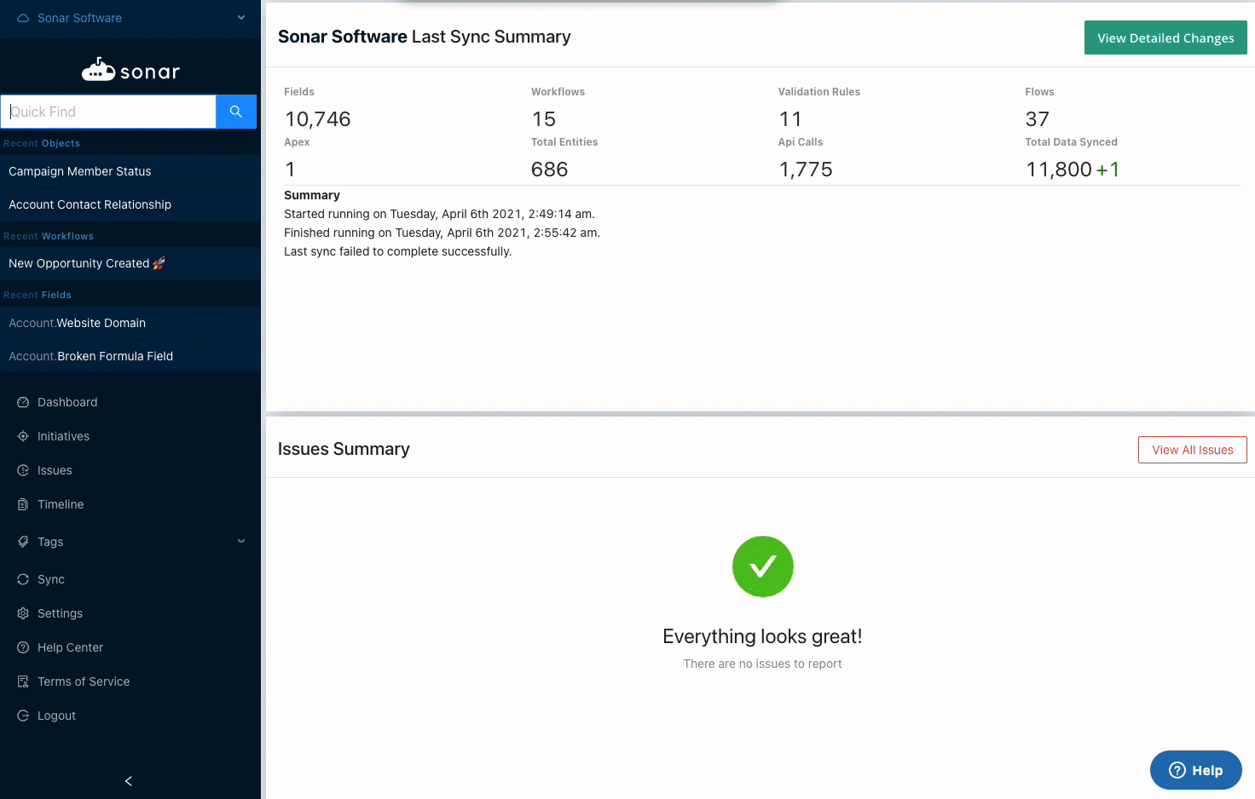Click the Recent Workflows section label
Screen dimensions: 1255x799
[49, 236]
